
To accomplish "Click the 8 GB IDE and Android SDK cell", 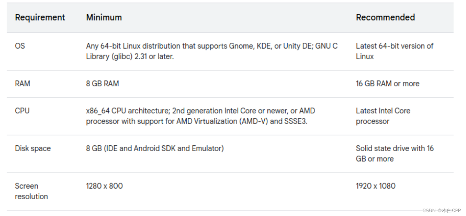I will [155, 149].
